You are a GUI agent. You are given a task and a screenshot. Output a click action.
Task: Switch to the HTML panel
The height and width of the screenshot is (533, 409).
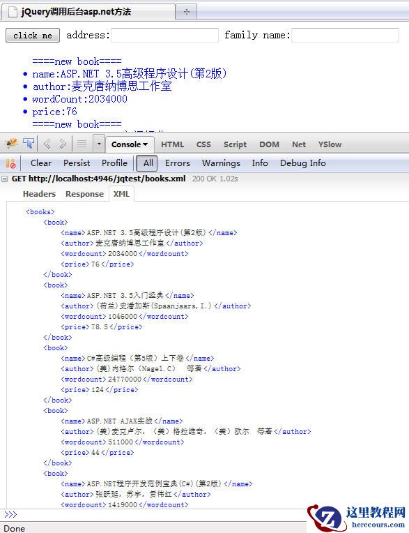click(172, 144)
